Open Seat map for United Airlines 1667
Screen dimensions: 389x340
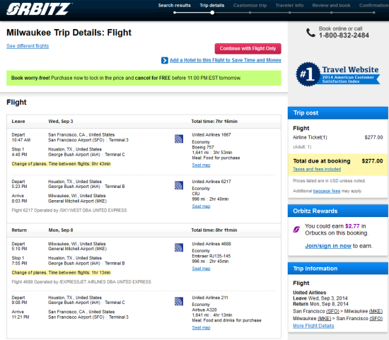(x=201, y=165)
